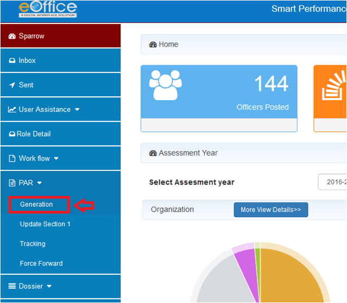Click the Role Detail tray icon

click(12, 134)
